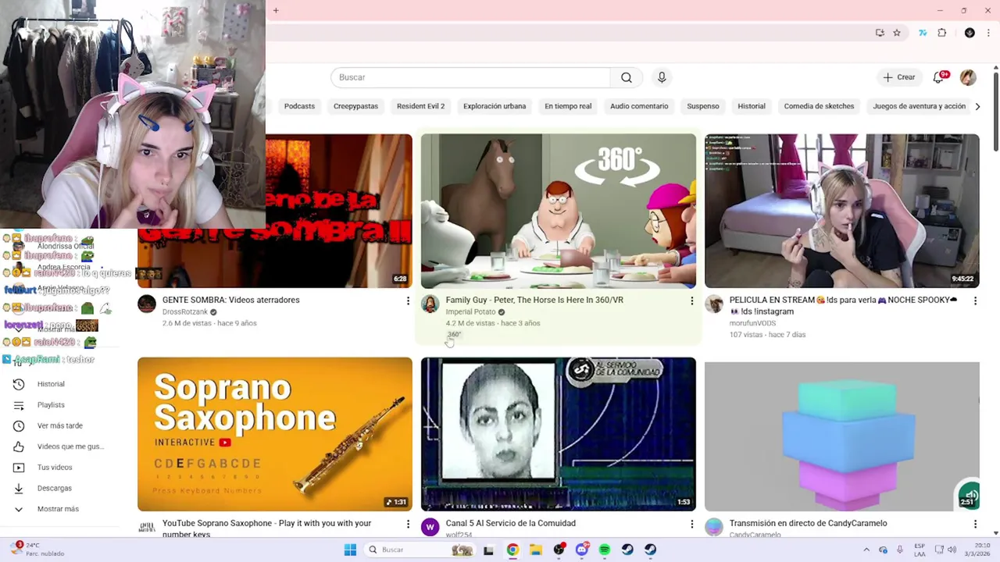
Task: Open YouTube notifications bell
Action: (939, 77)
